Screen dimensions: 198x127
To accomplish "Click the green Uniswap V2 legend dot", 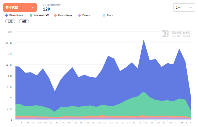I will tap(31, 15).
